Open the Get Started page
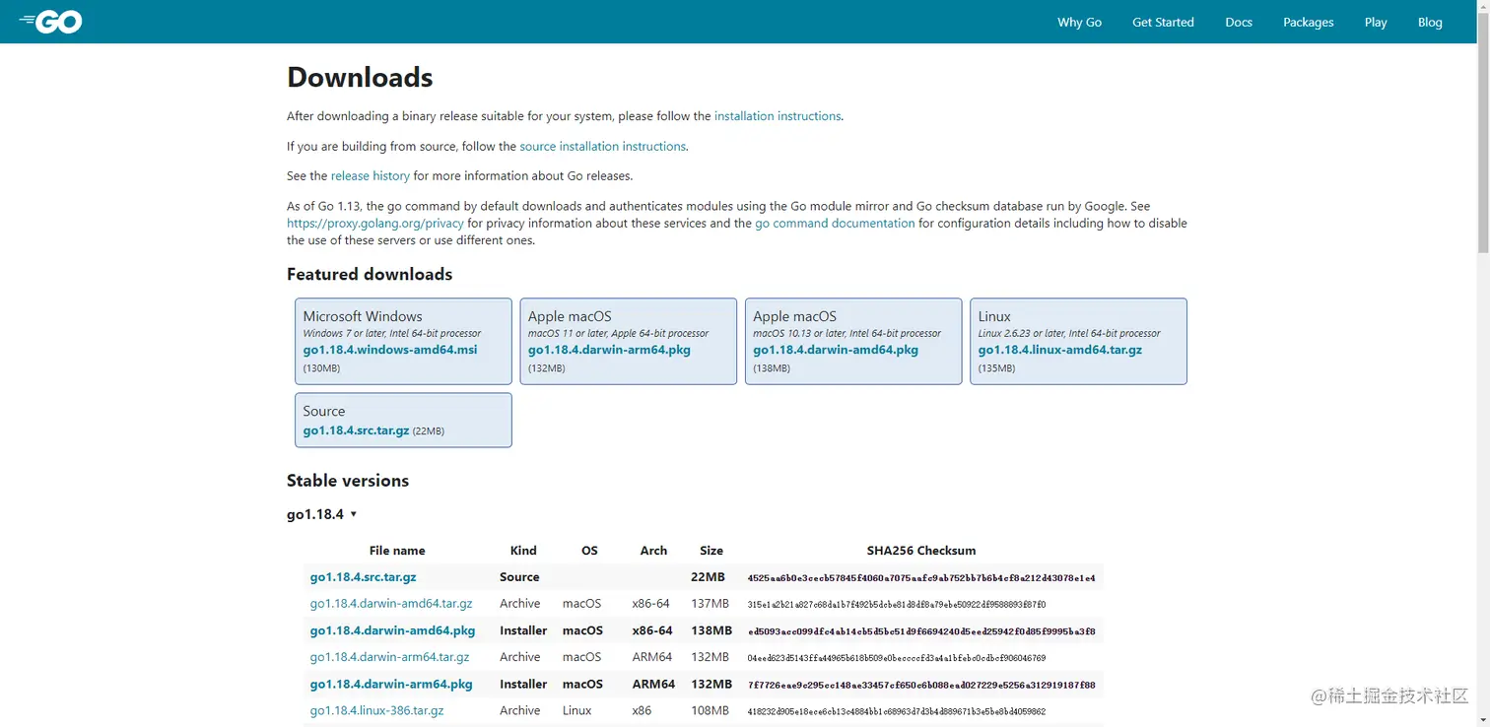Image resolution: width=1490 pixels, height=727 pixels. pyautogui.click(x=1163, y=22)
